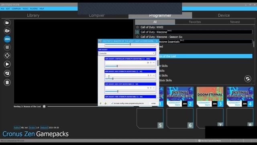Click the Aim Assist ADS Strength slider handle
The height and width of the screenshot is (145, 257).
[x=113, y=79]
